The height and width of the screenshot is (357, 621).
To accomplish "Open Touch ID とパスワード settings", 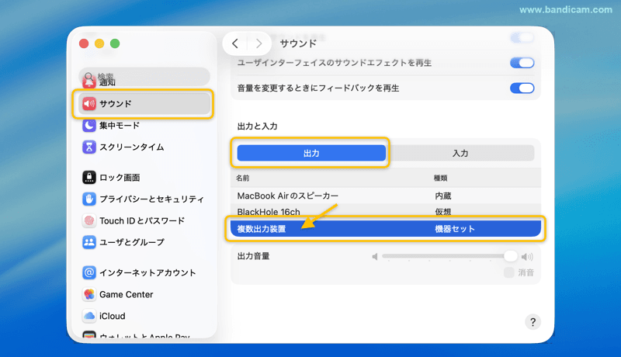I will [134, 221].
